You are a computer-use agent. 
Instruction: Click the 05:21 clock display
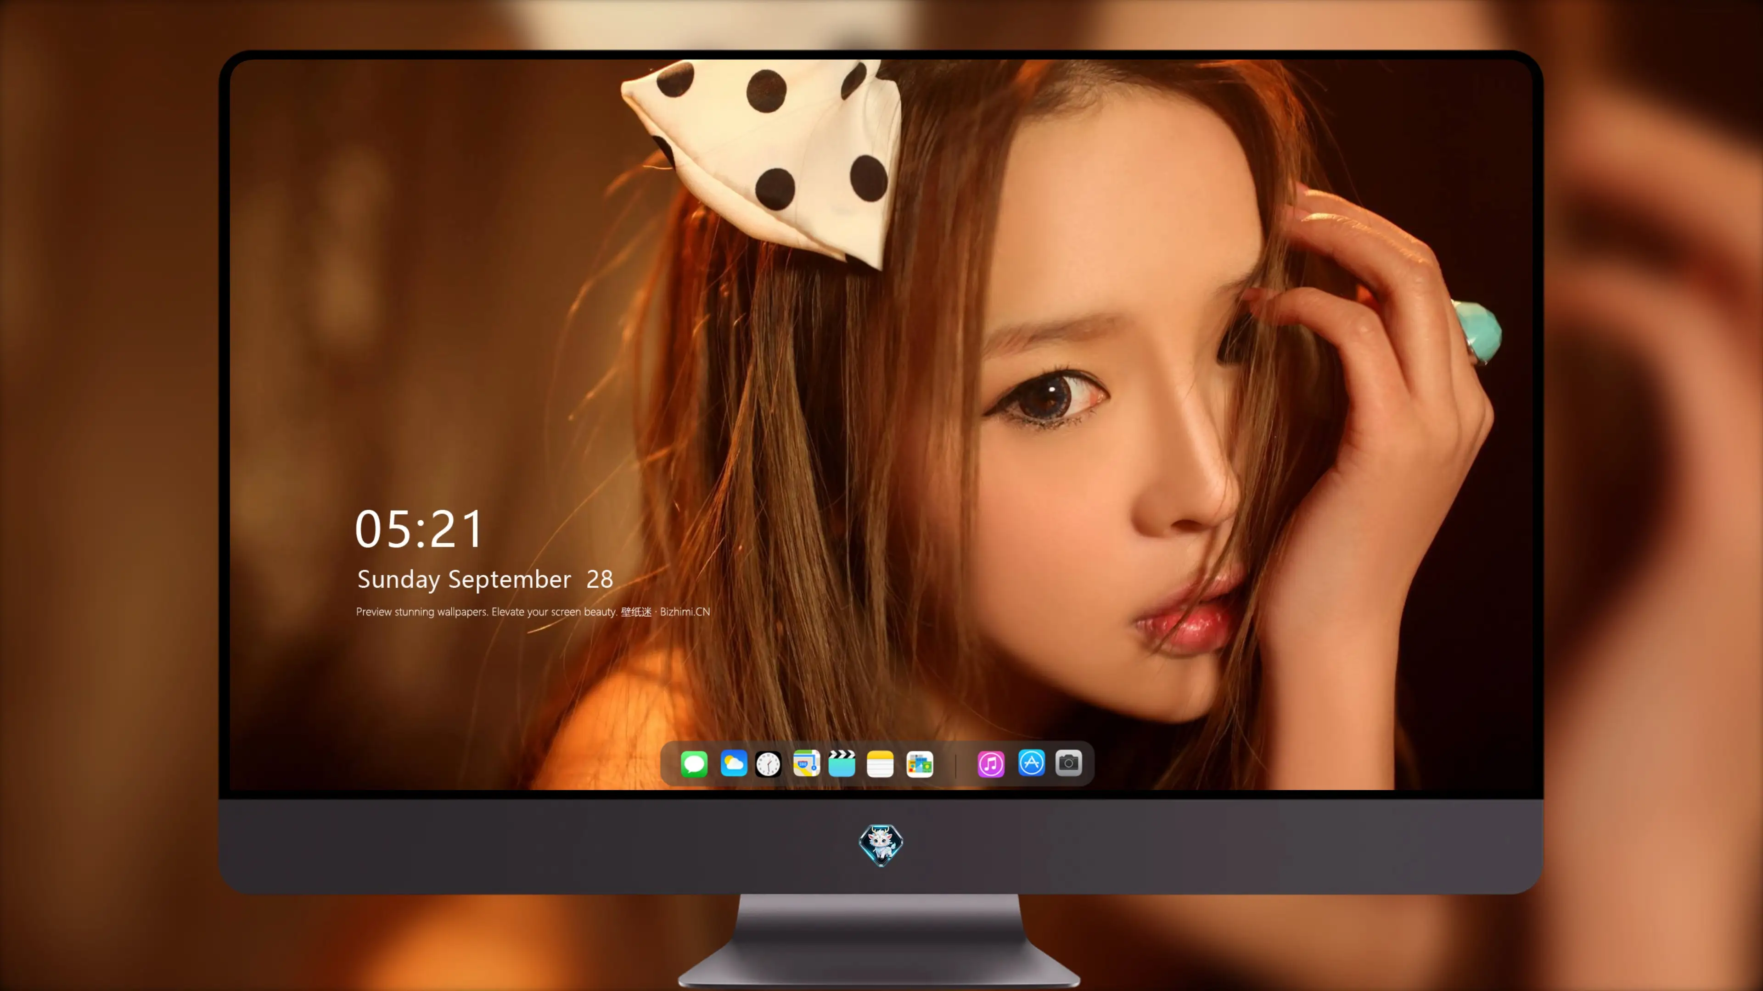[419, 529]
